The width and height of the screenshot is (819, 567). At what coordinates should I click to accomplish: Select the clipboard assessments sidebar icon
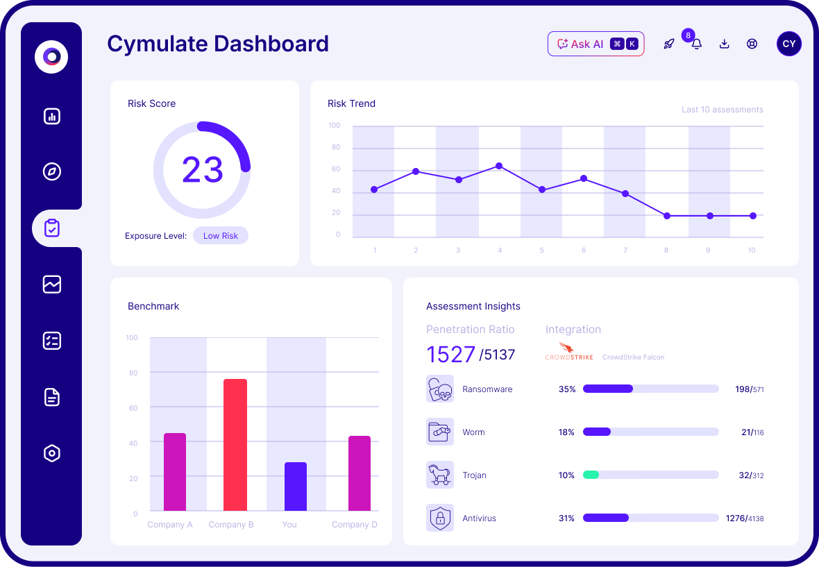[x=52, y=228]
